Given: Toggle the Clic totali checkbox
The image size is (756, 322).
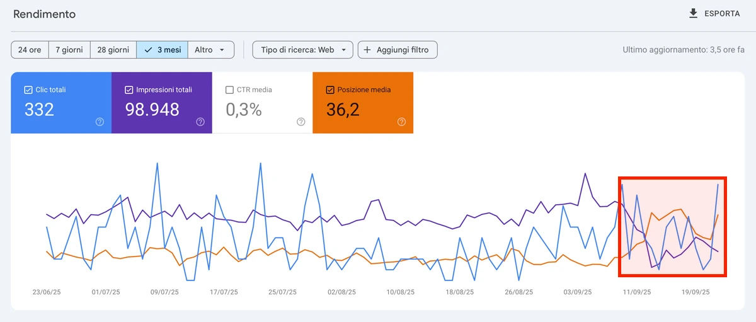Looking at the screenshot, I should pyautogui.click(x=28, y=90).
